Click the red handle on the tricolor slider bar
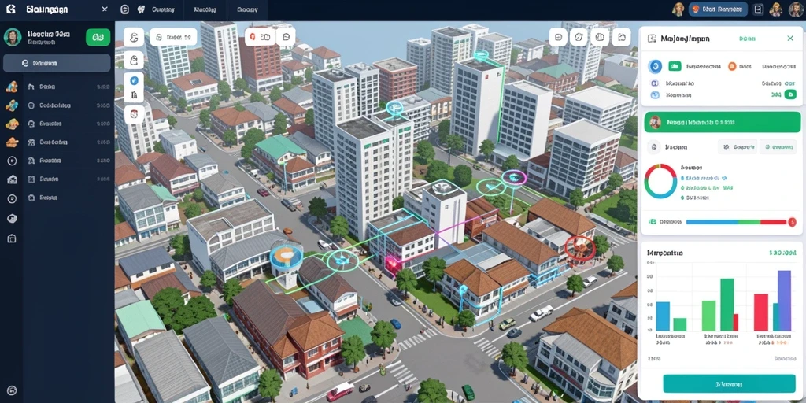 791,221
